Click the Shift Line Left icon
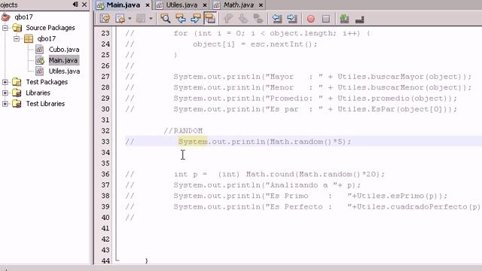Screen dimensions: 482x271 click(x=276, y=18)
